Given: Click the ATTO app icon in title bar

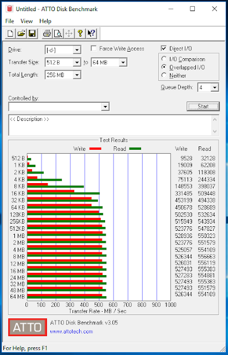Looking at the screenshot, I should [9, 9].
